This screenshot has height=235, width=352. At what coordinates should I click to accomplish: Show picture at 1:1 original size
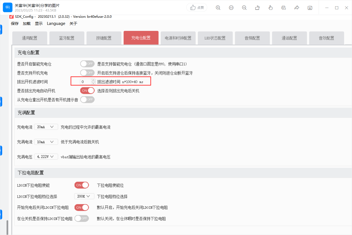coord(231,8)
